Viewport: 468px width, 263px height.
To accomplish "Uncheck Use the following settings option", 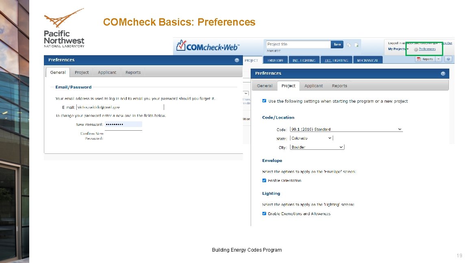I will point(264,101).
